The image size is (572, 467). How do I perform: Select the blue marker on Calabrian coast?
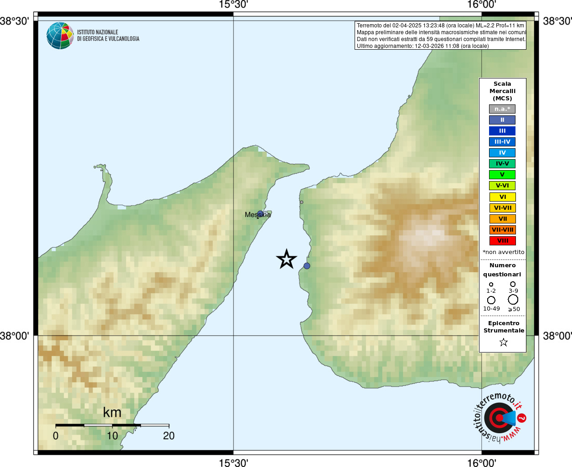pyautogui.click(x=307, y=266)
